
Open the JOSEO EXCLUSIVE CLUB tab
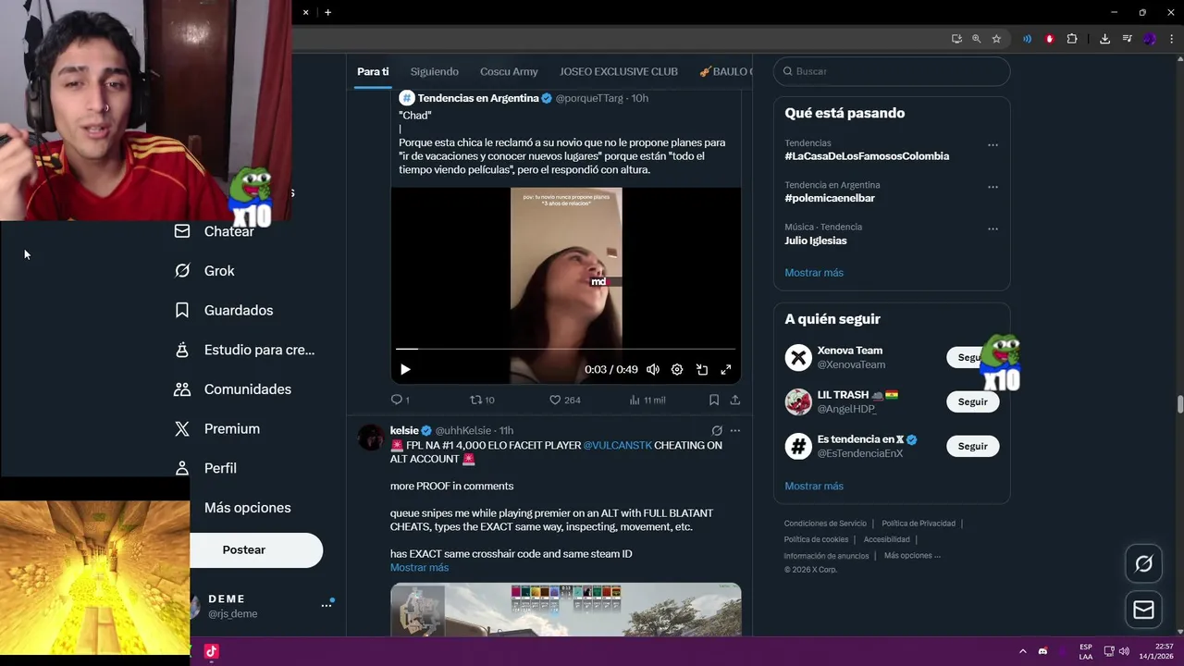point(619,71)
